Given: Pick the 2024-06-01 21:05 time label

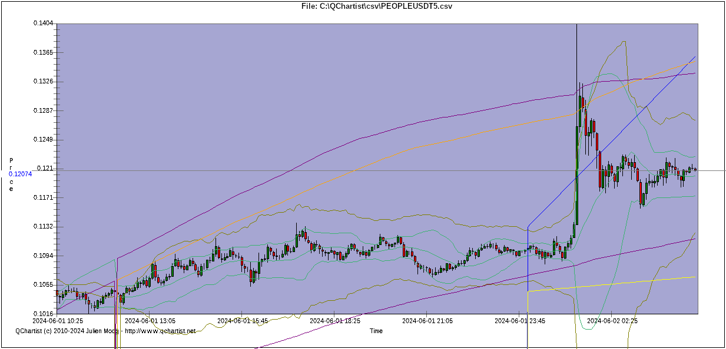Looking at the screenshot, I should click(427, 321).
